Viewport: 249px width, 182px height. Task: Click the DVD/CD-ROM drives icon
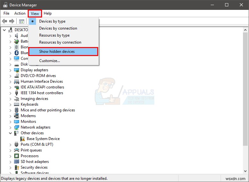click(x=17, y=76)
